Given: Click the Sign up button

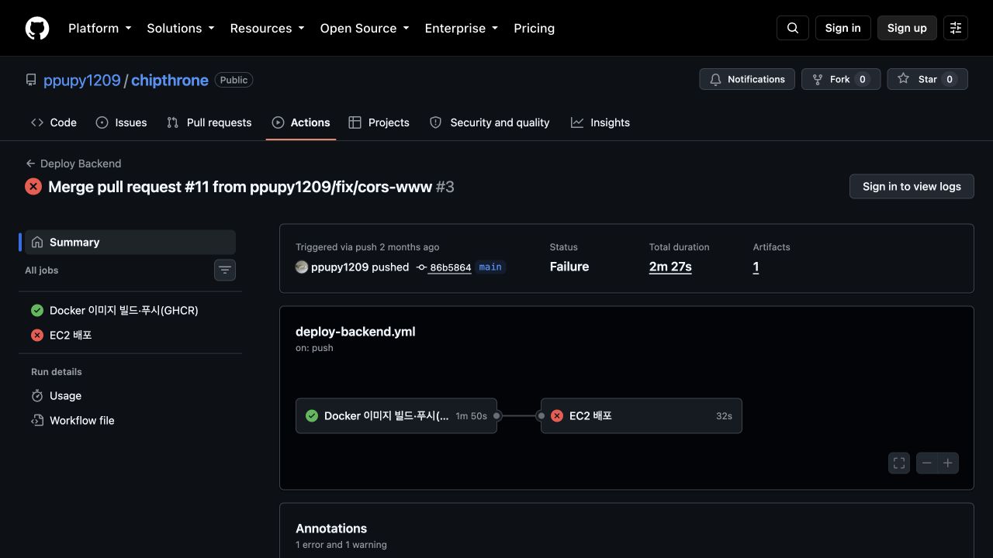Looking at the screenshot, I should pos(907,28).
